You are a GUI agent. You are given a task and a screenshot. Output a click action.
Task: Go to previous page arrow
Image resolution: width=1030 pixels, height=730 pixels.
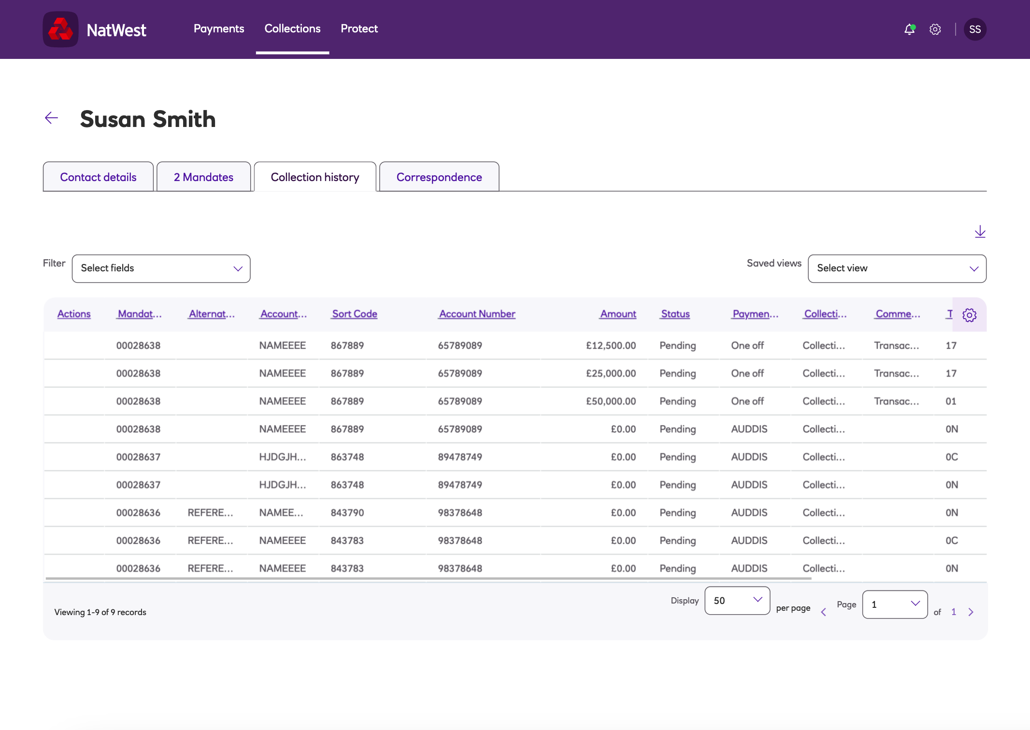click(x=824, y=612)
